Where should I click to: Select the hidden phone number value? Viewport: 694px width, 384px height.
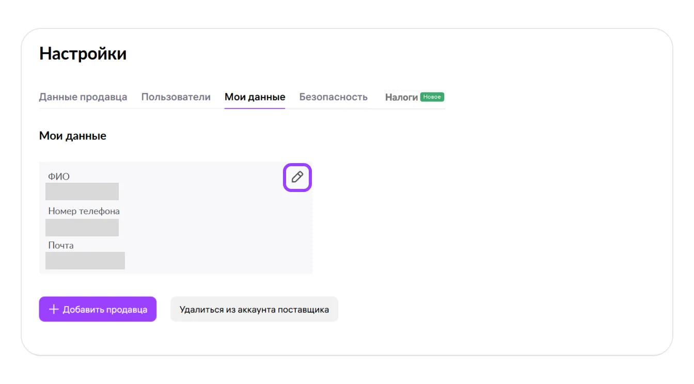[x=82, y=228]
